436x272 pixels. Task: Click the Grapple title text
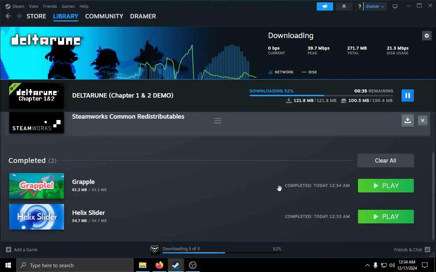pyautogui.click(x=83, y=182)
